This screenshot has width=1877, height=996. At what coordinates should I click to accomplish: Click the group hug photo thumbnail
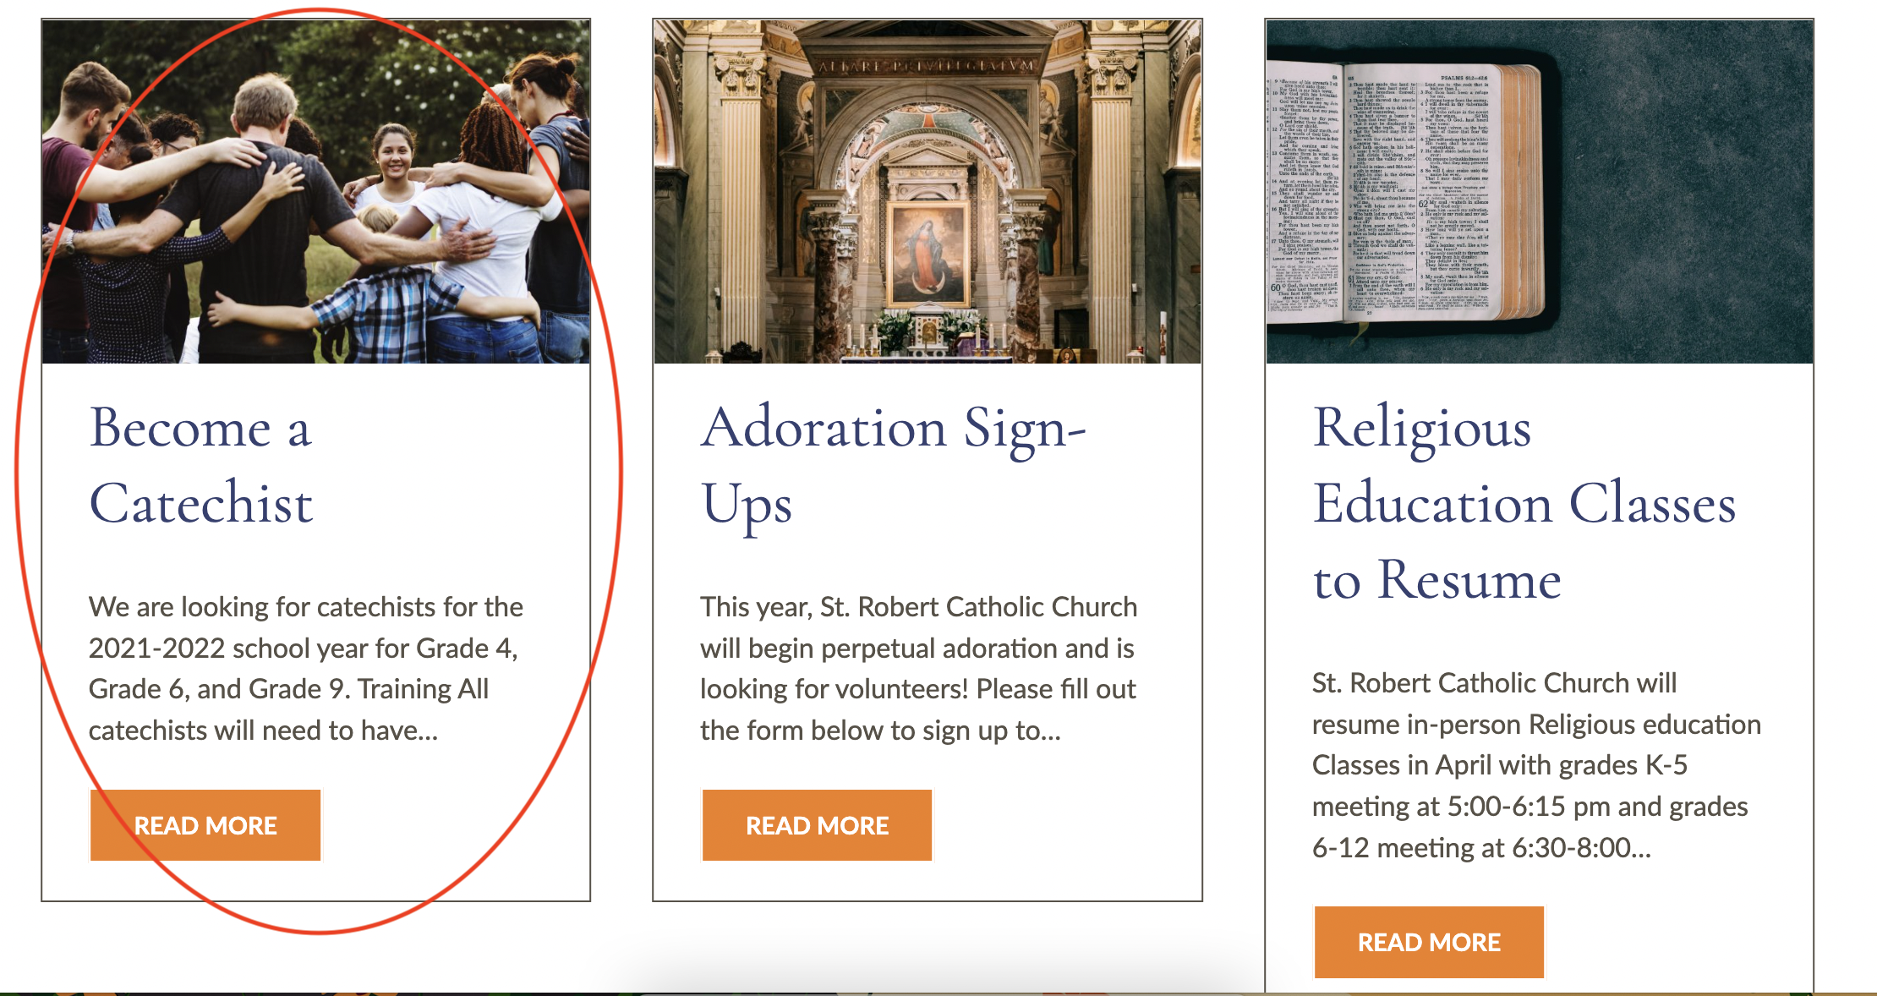tap(316, 193)
